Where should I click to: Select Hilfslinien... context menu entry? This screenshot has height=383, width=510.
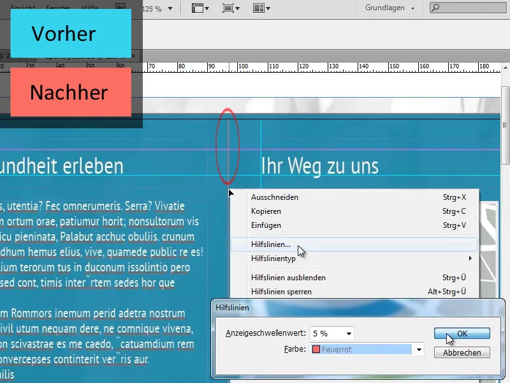coord(354,244)
